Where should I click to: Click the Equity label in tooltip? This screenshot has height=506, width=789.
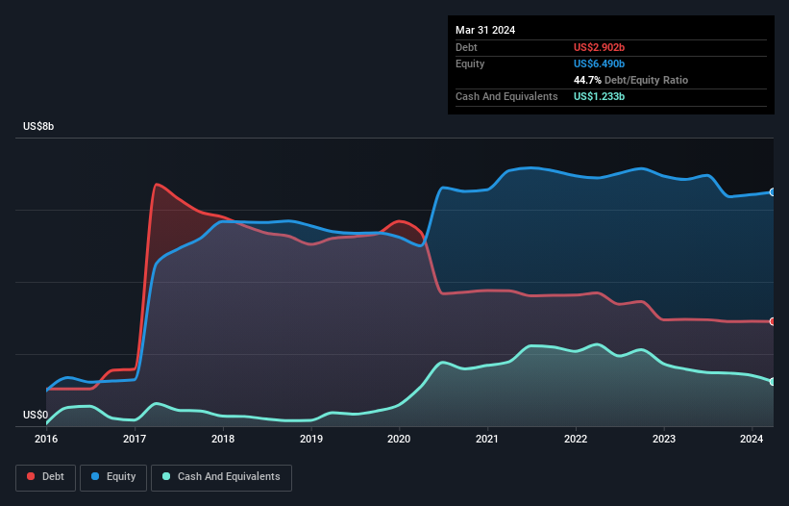470,63
